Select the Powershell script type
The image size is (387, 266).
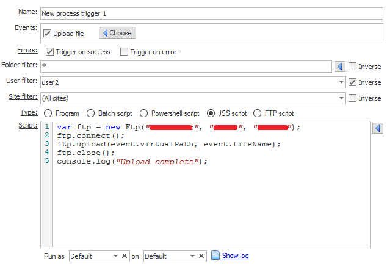pyautogui.click(x=145, y=113)
